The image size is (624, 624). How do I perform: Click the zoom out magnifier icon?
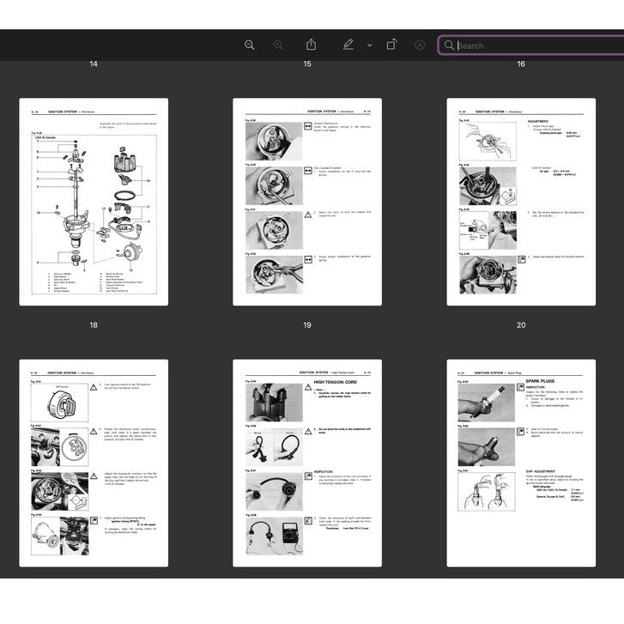(249, 45)
